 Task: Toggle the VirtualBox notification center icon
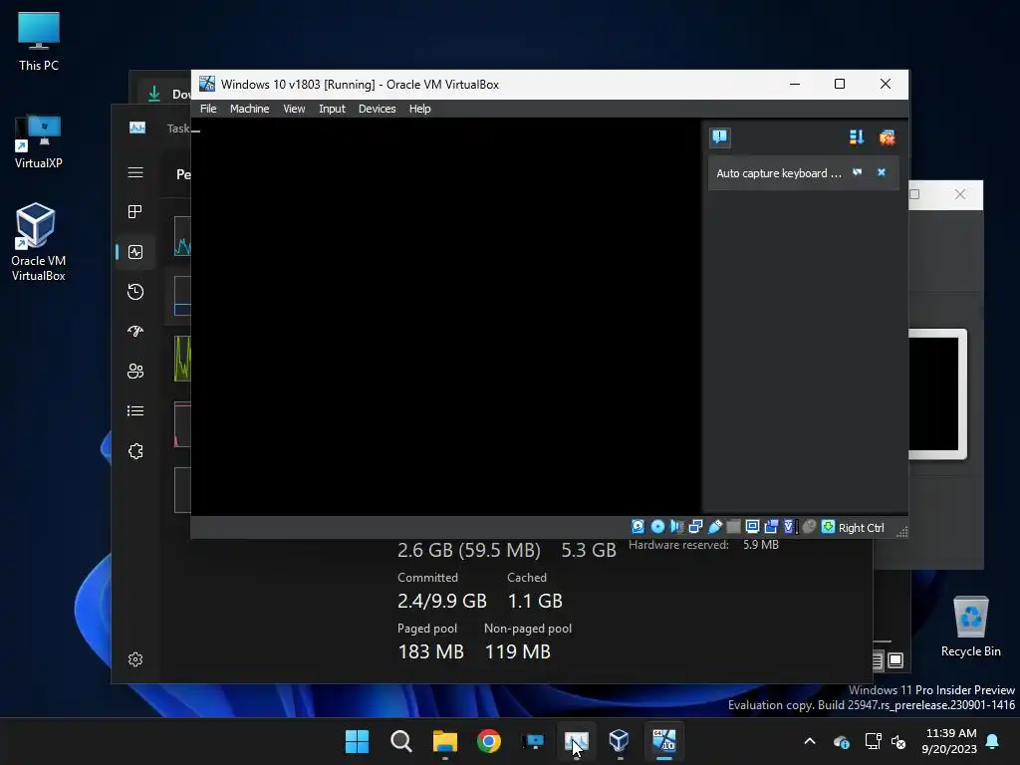point(719,136)
